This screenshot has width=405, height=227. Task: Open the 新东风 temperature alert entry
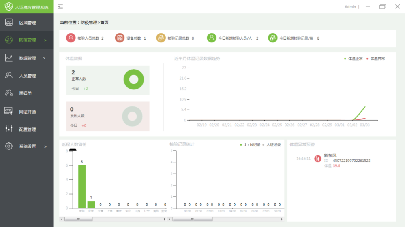pyautogui.click(x=330, y=155)
